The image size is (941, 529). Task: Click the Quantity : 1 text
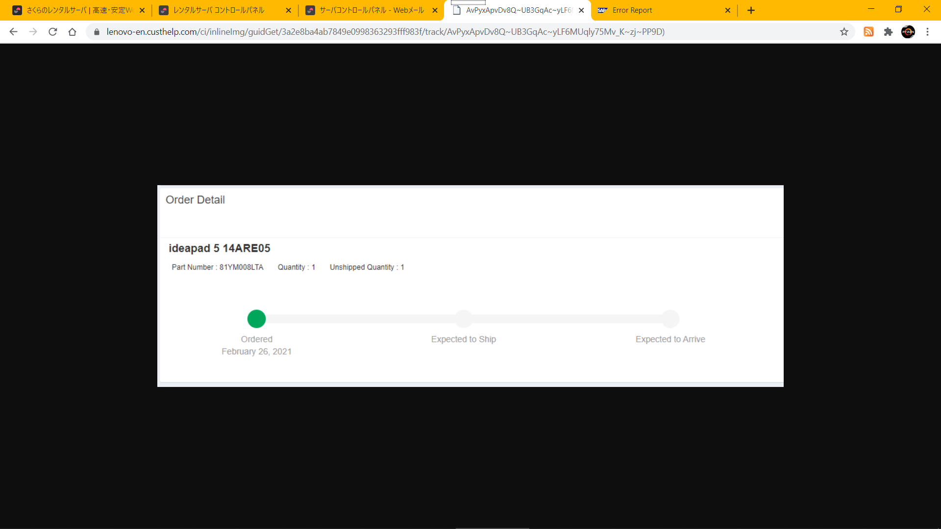pos(297,267)
